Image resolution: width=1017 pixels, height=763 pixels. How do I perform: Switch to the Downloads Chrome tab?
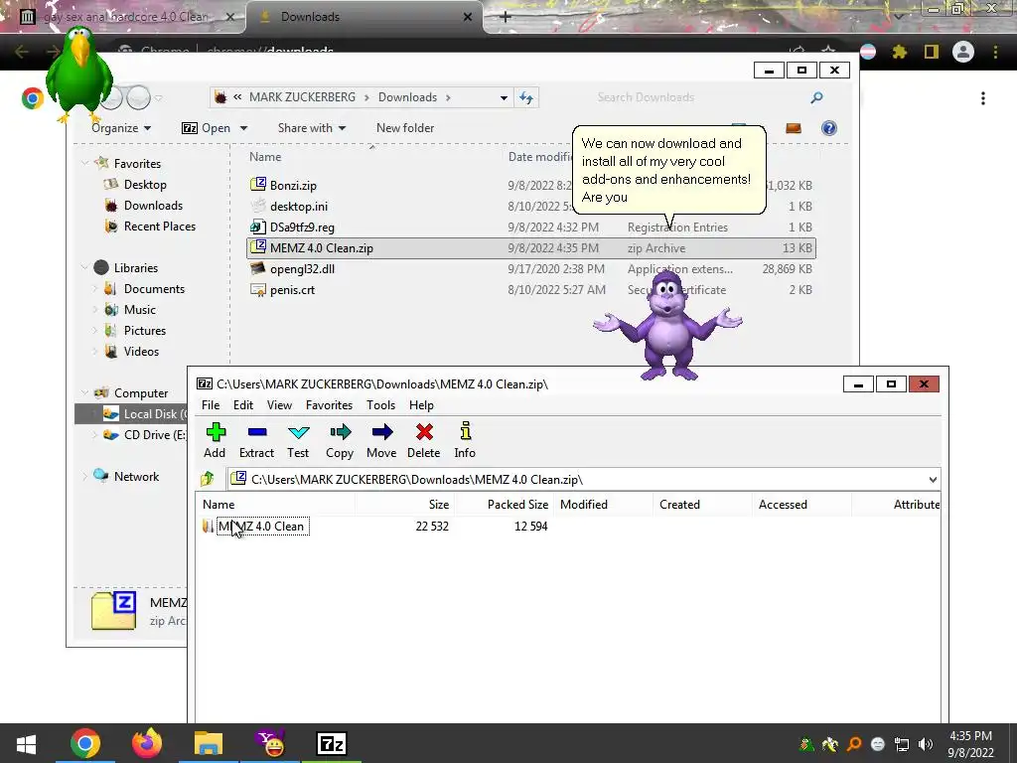click(x=364, y=17)
